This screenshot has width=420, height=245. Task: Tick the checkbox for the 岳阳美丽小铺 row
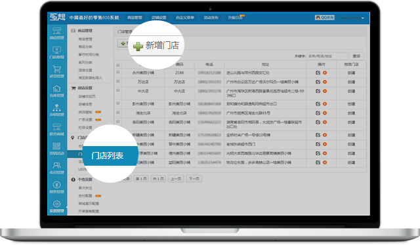pos(118,121)
